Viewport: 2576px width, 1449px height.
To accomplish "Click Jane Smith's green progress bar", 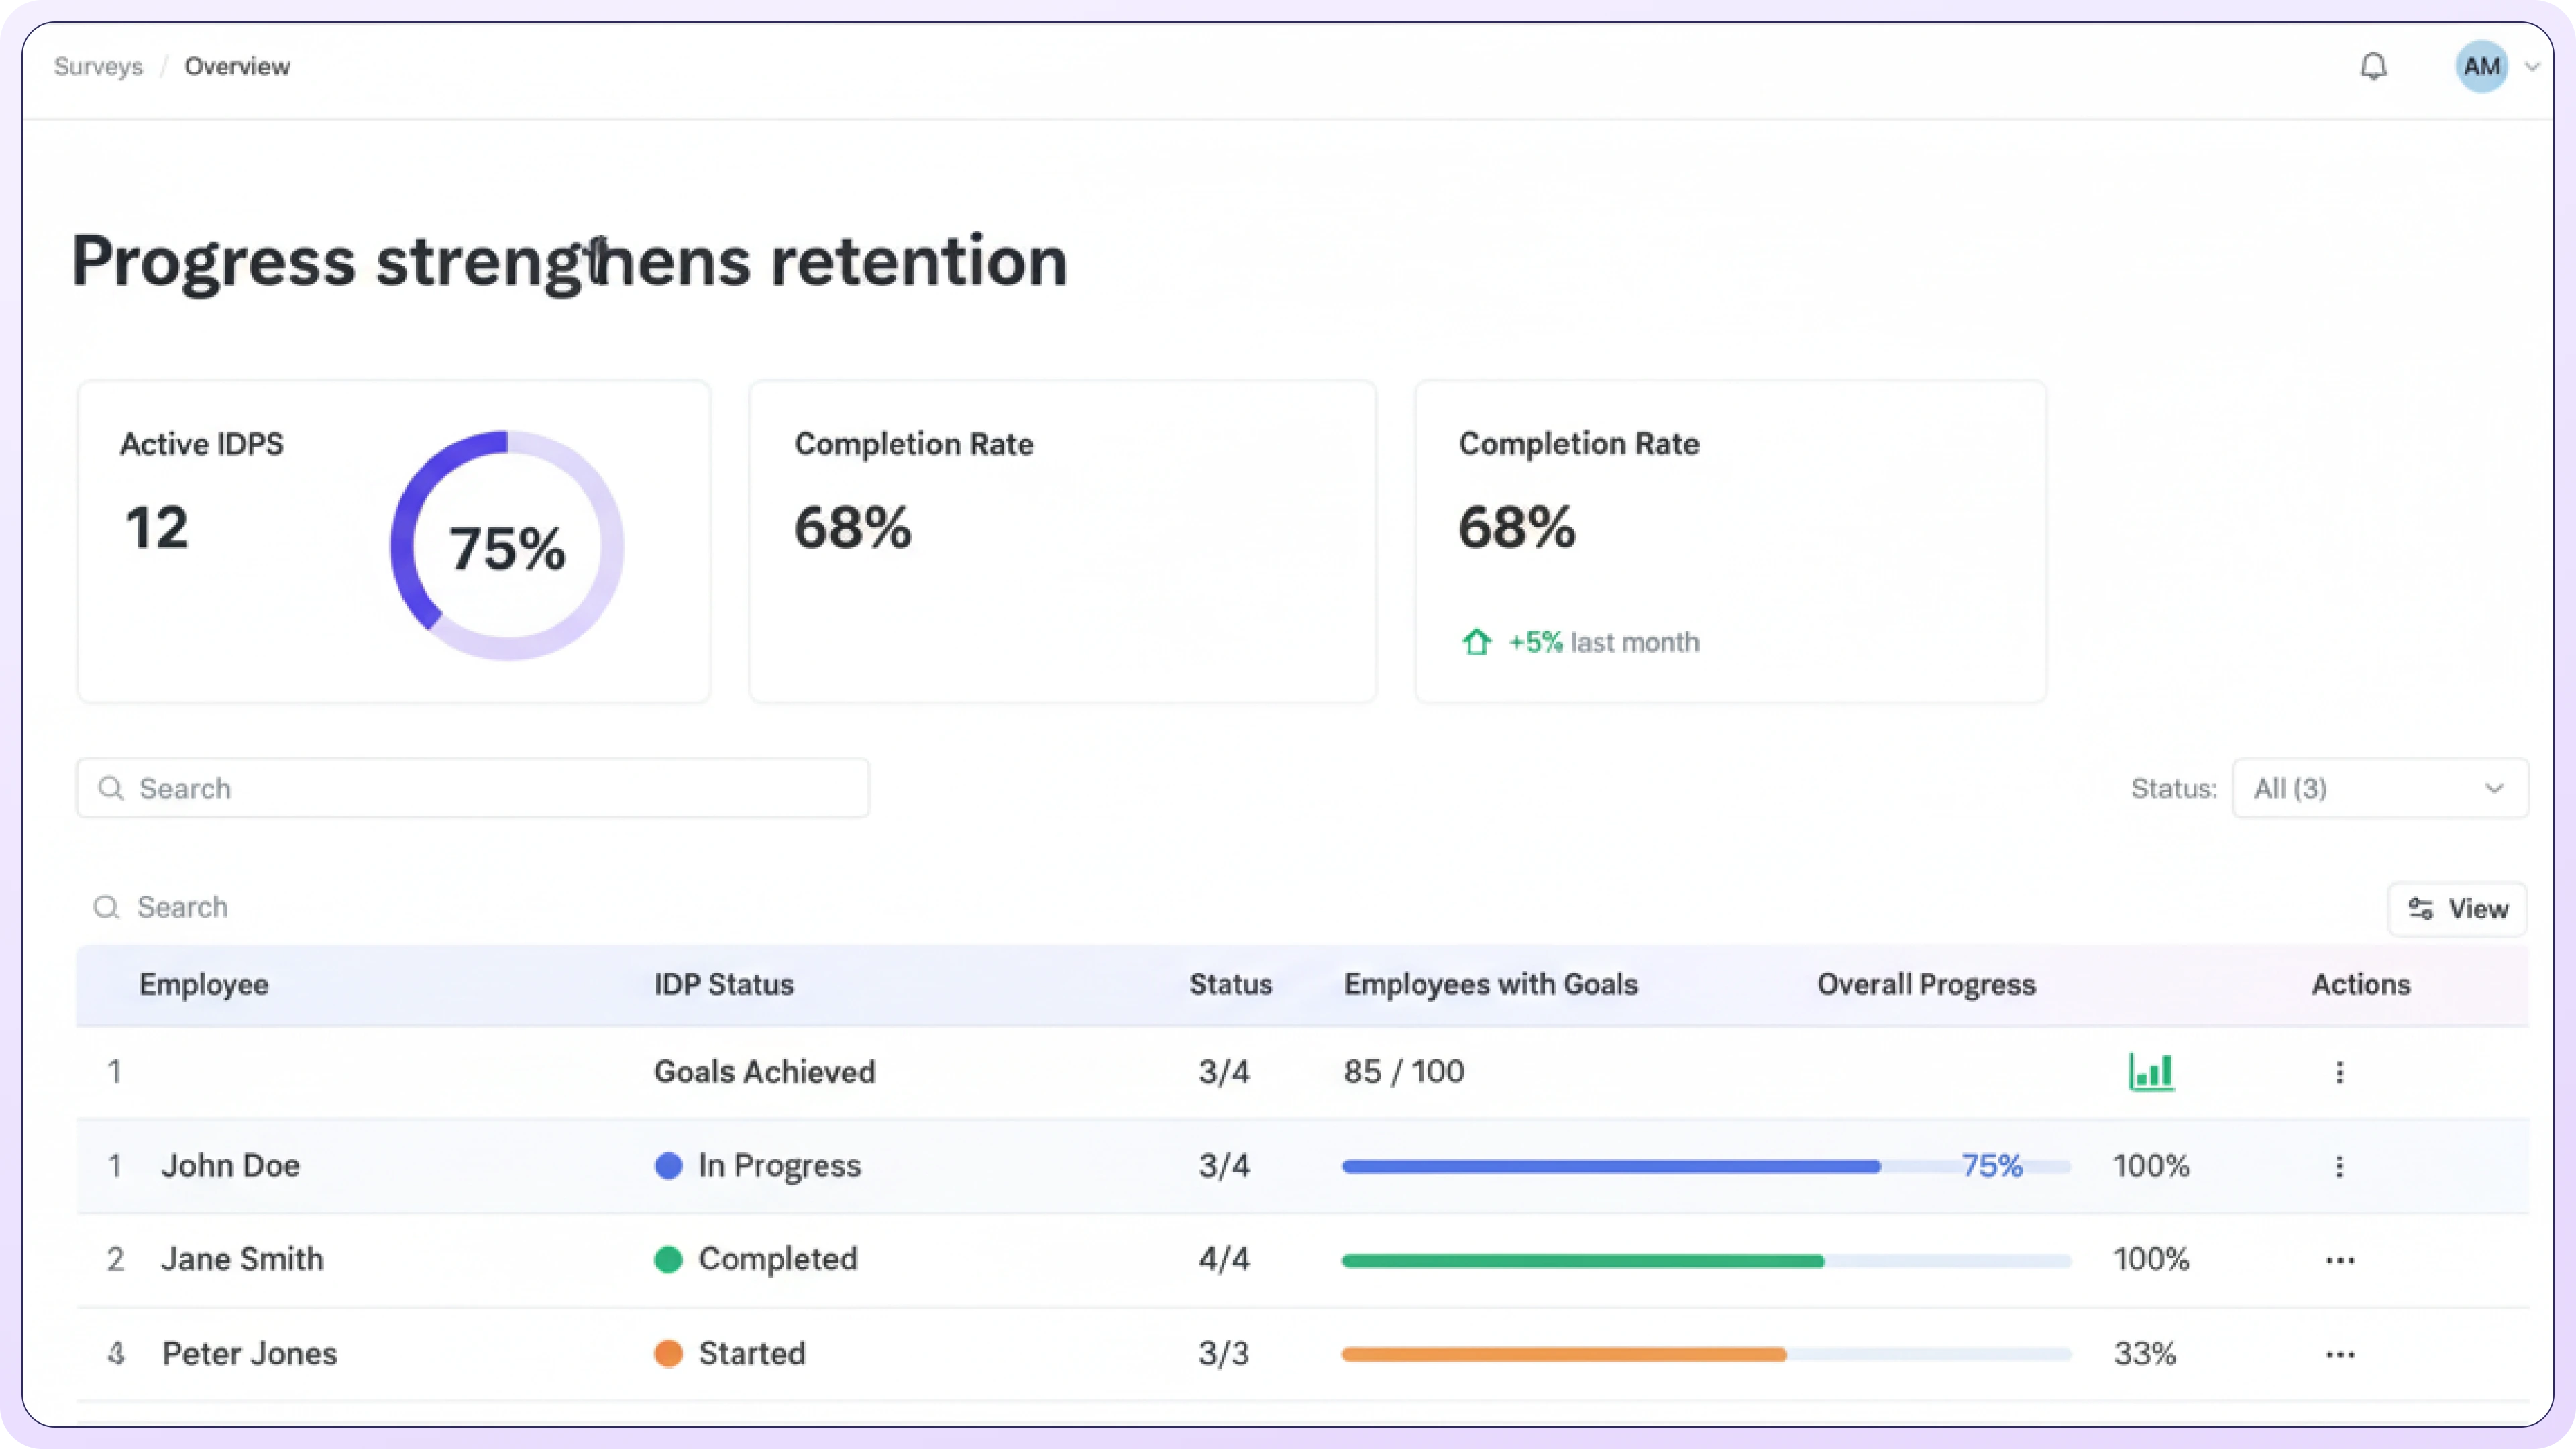I will [x=1582, y=1260].
